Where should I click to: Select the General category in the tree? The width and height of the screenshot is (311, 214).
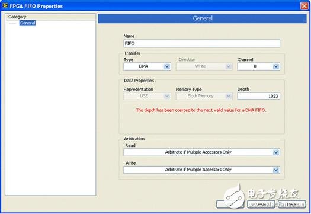coord(28,23)
